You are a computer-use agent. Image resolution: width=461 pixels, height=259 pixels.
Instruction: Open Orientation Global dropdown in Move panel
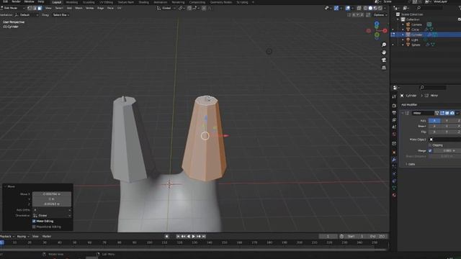52,216
